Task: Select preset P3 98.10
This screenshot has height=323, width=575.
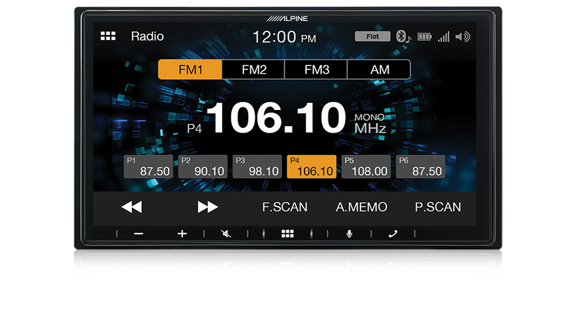Action: coord(257,167)
